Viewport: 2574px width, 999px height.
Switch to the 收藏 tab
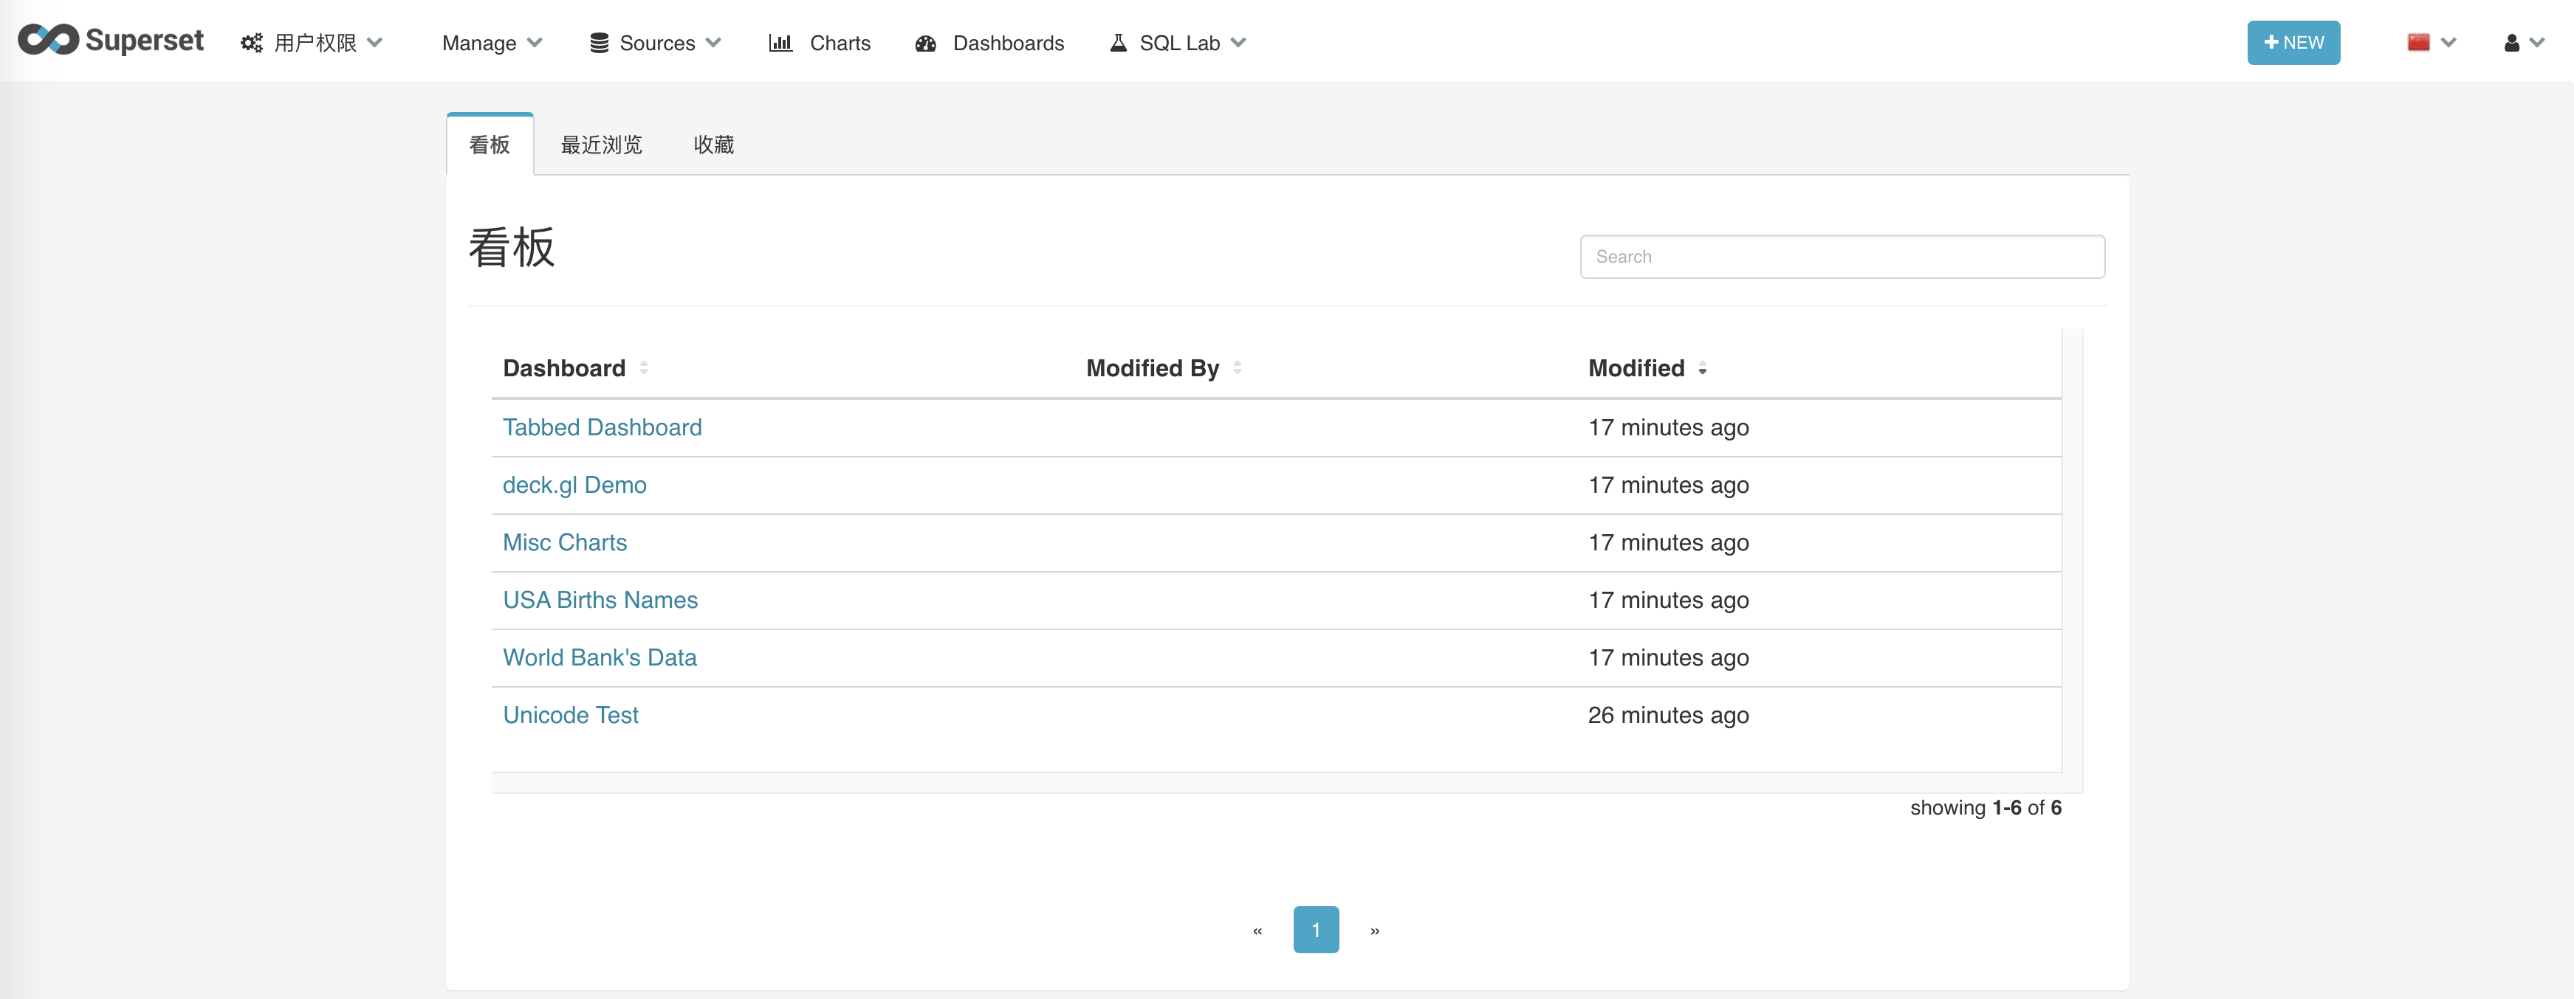pyautogui.click(x=715, y=145)
